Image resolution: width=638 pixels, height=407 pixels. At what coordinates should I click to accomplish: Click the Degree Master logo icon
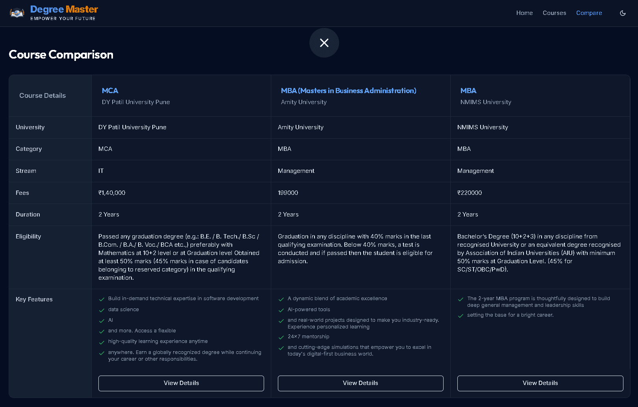[17, 13]
